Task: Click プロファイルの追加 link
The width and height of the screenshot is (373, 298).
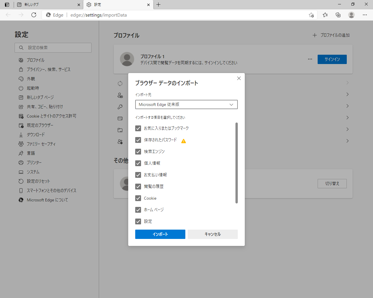Action: tap(331, 35)
